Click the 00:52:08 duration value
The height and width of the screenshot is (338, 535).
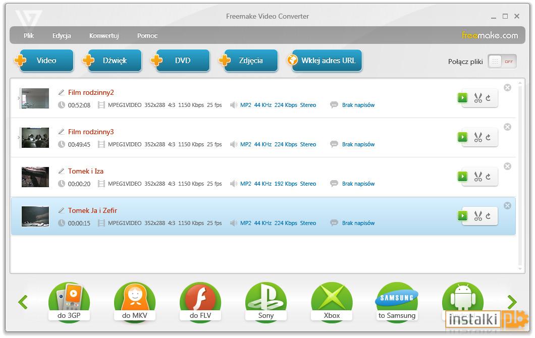(x=79, y=105)
